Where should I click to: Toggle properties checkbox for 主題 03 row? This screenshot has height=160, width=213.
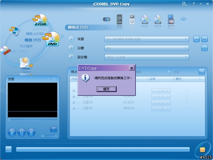[187, 103]
